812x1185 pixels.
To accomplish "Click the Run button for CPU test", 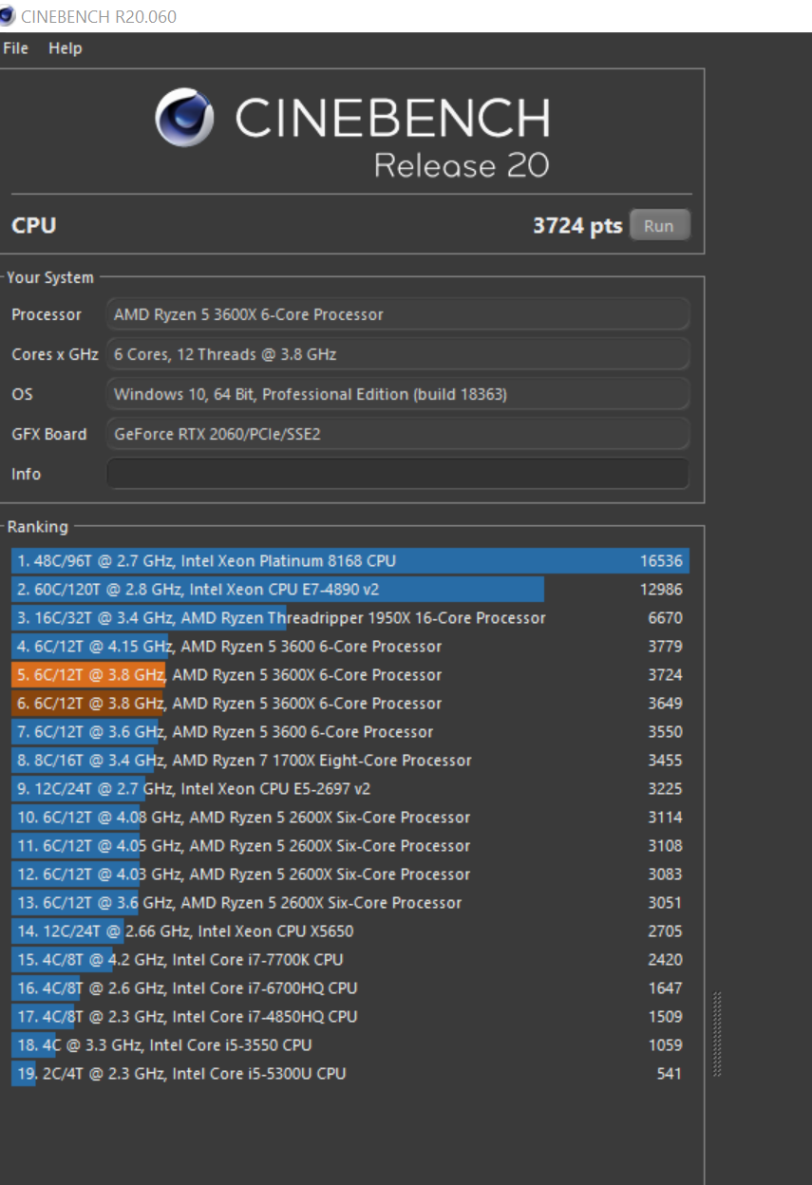I will 659,226.
